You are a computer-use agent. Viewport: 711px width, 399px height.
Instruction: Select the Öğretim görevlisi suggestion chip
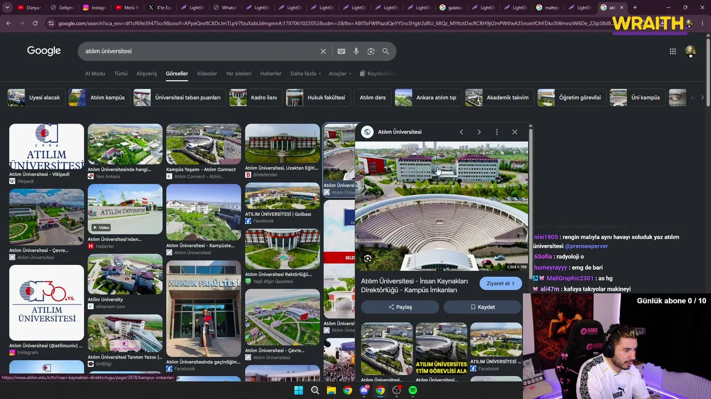[x=572, y=98]
